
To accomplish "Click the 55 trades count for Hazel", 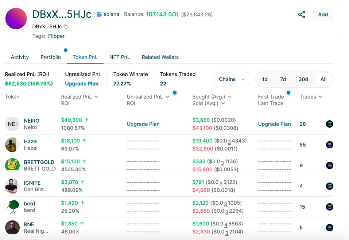I will click(302, 145).
